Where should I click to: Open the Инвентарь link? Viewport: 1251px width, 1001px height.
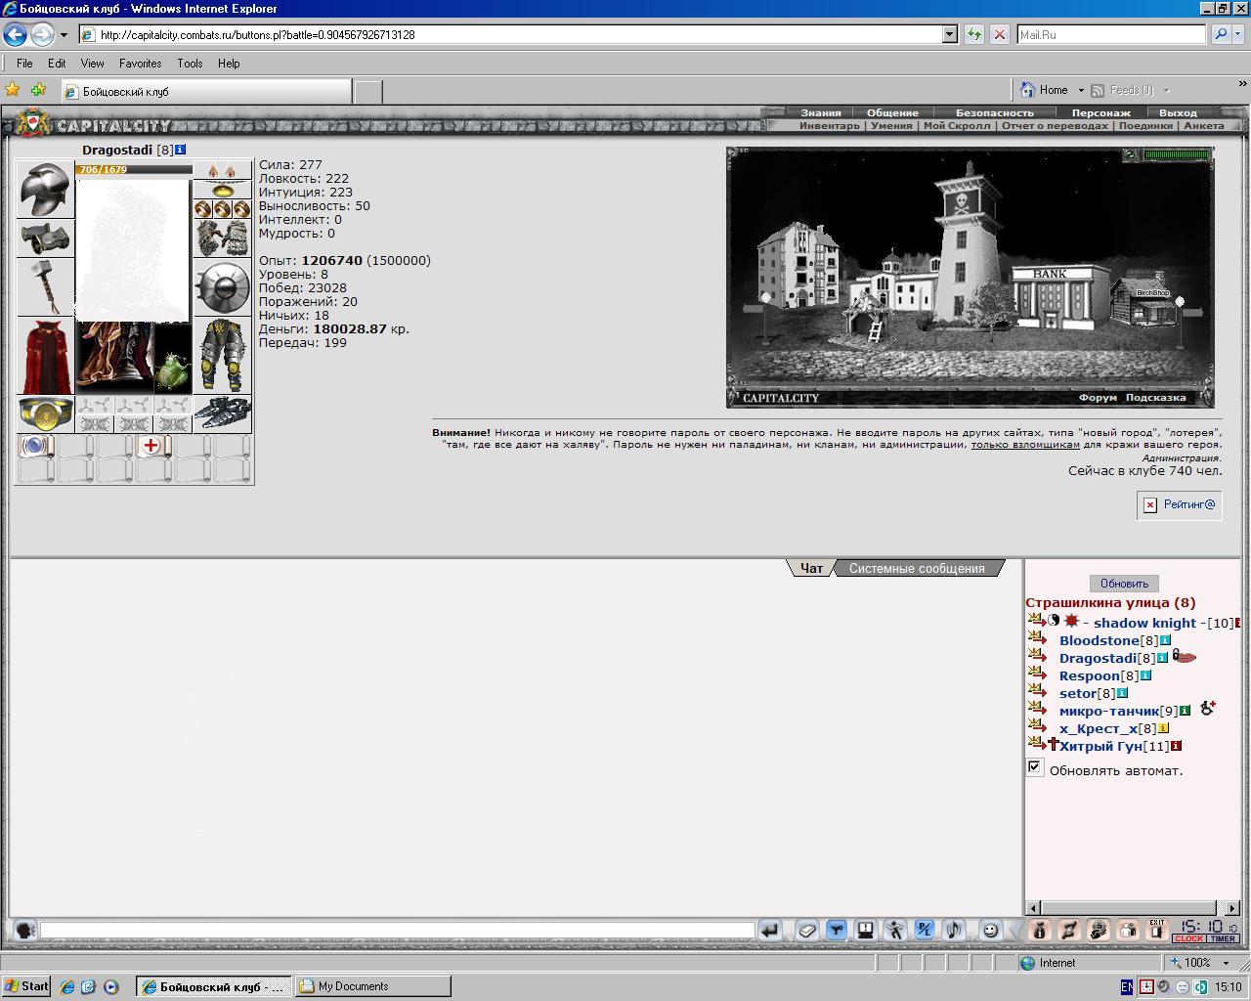pyautogui.click(x=830, y=125)
